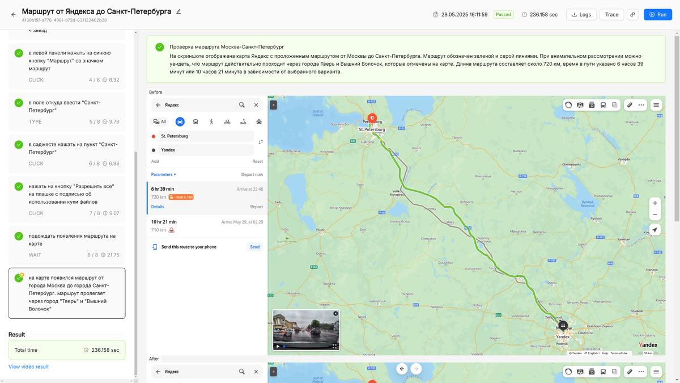Select step 'подождать появления маршрута на карте'
The width and height of the screenshot is (680, 383).
pos(67,245)
